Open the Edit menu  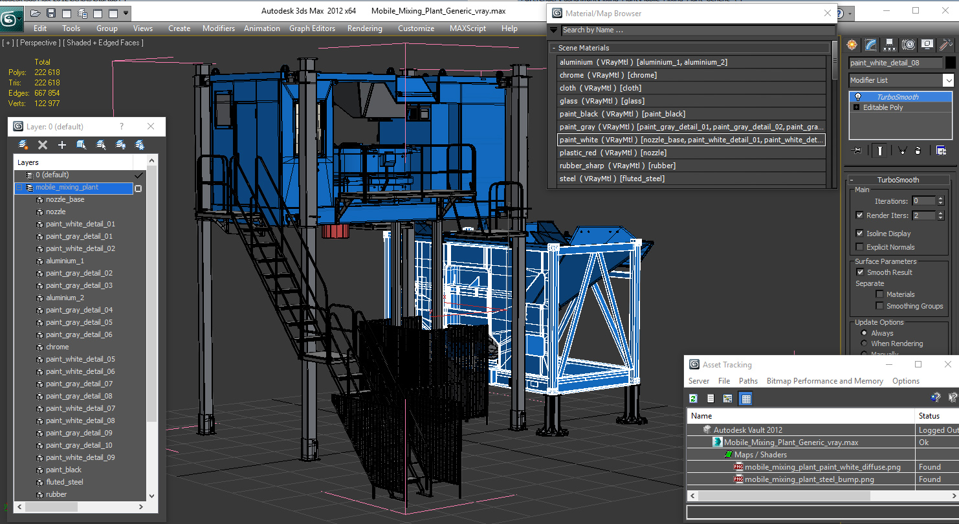click(40, 28)
